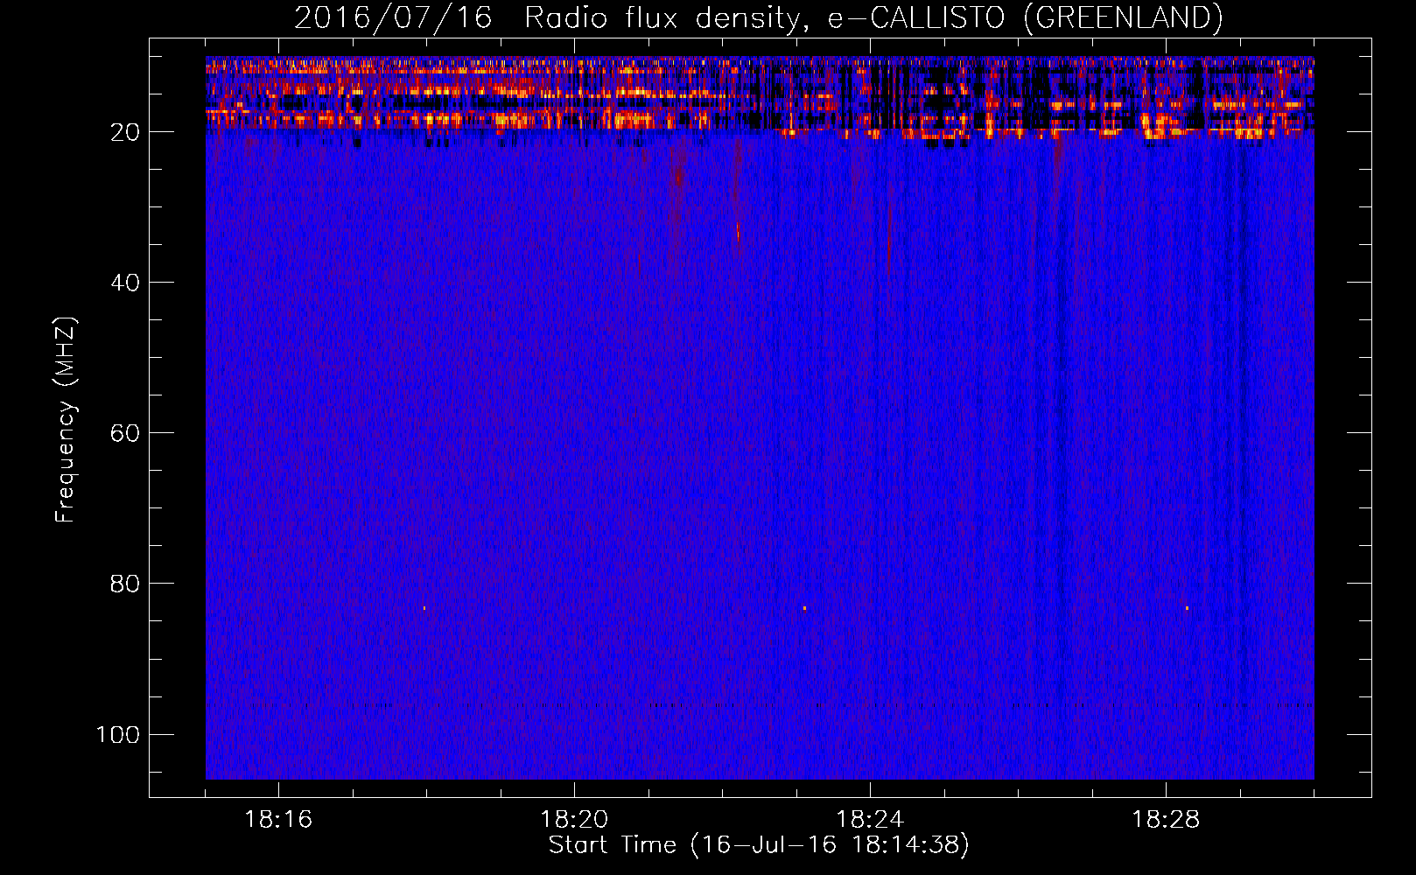Click the frequency tick label 100
1416x875 pixels.
pyautogui.click(x=118, y=734)
